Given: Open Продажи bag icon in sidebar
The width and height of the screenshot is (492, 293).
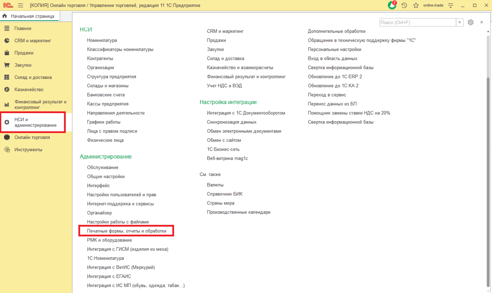Looking at the screenshot, I should [x=6, y=53].
